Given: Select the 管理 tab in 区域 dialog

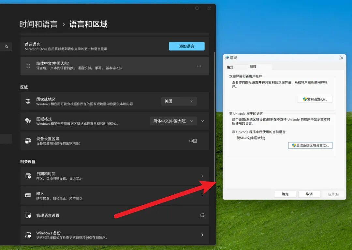Looking at the screenshot, I should [x=253, y=67].
